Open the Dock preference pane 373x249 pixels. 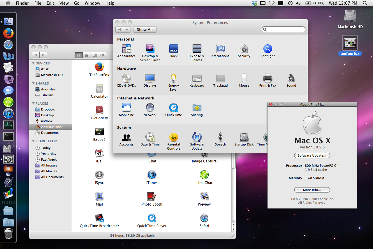tap(173, 49)
